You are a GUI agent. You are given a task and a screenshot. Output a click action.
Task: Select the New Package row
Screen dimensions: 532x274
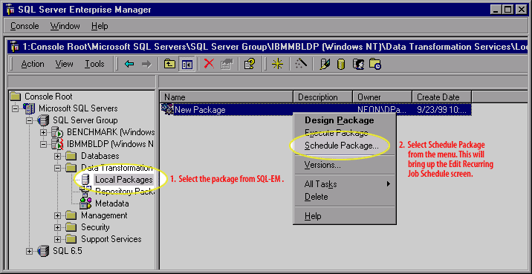(x=316, y=110)
